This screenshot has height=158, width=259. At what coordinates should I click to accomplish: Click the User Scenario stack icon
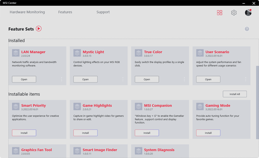click(200, 53)
